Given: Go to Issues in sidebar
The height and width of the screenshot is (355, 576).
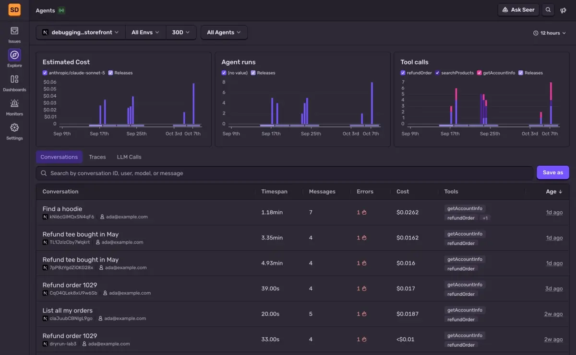Looking at the screenshot, I should (14, 34).
